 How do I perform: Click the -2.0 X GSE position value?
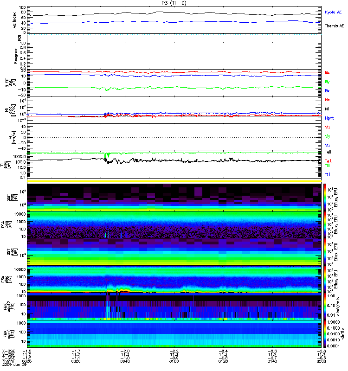[x=125, y=351]
